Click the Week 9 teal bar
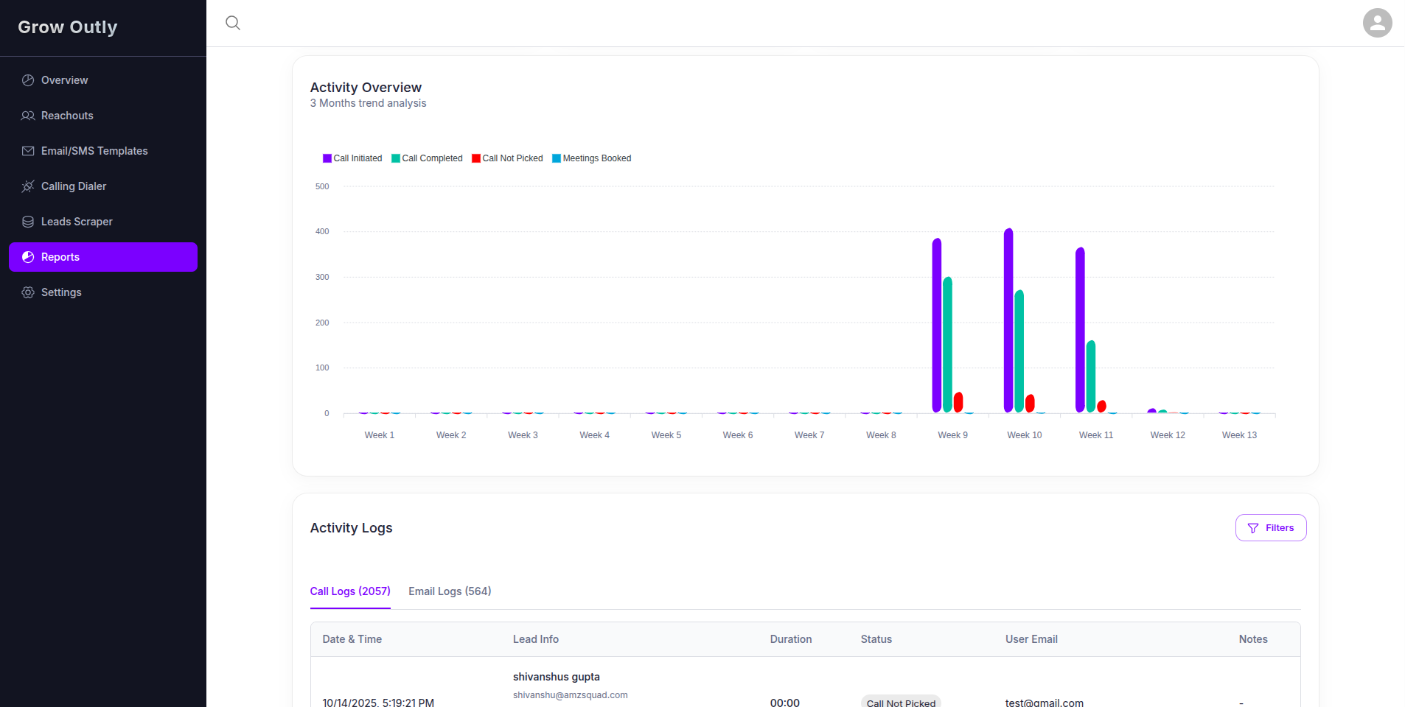This screenshot has height=707, width=1405. (x=947, y=345)
